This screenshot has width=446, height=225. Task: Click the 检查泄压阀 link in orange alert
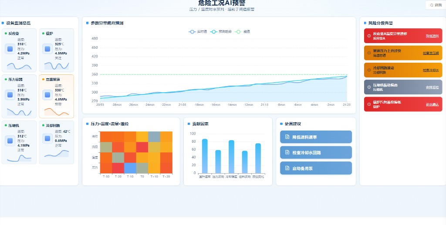coord(431,53)
